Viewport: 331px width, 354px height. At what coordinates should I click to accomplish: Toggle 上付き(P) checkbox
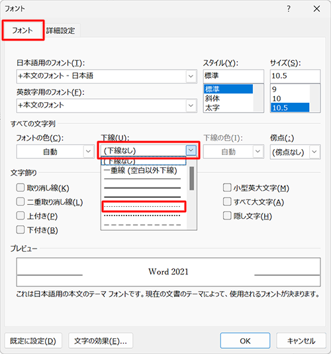click(x=21, y=215)
